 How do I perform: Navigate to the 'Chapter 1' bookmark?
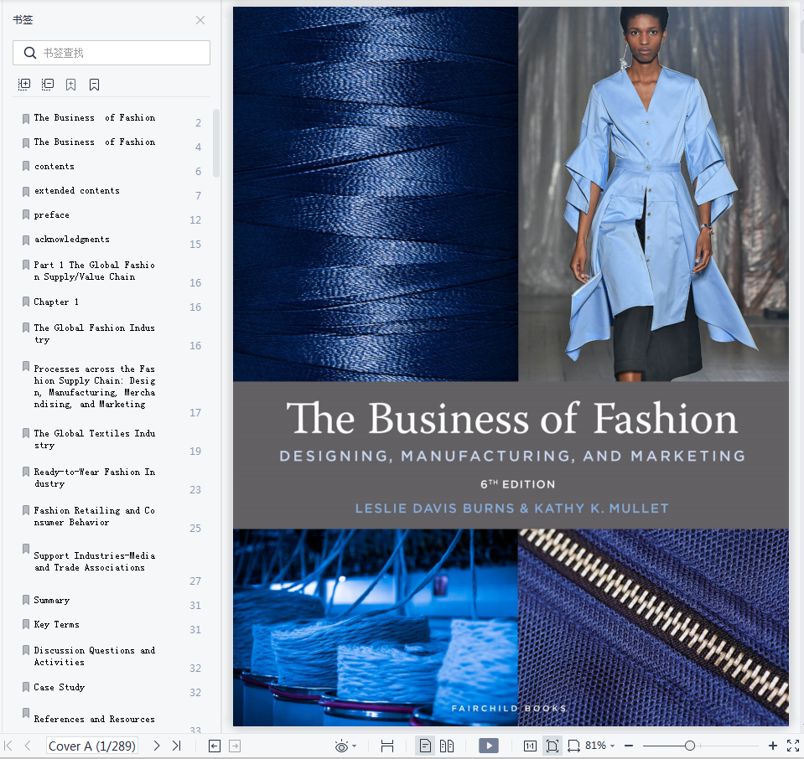pyautogui.click(x=56, y=302)
